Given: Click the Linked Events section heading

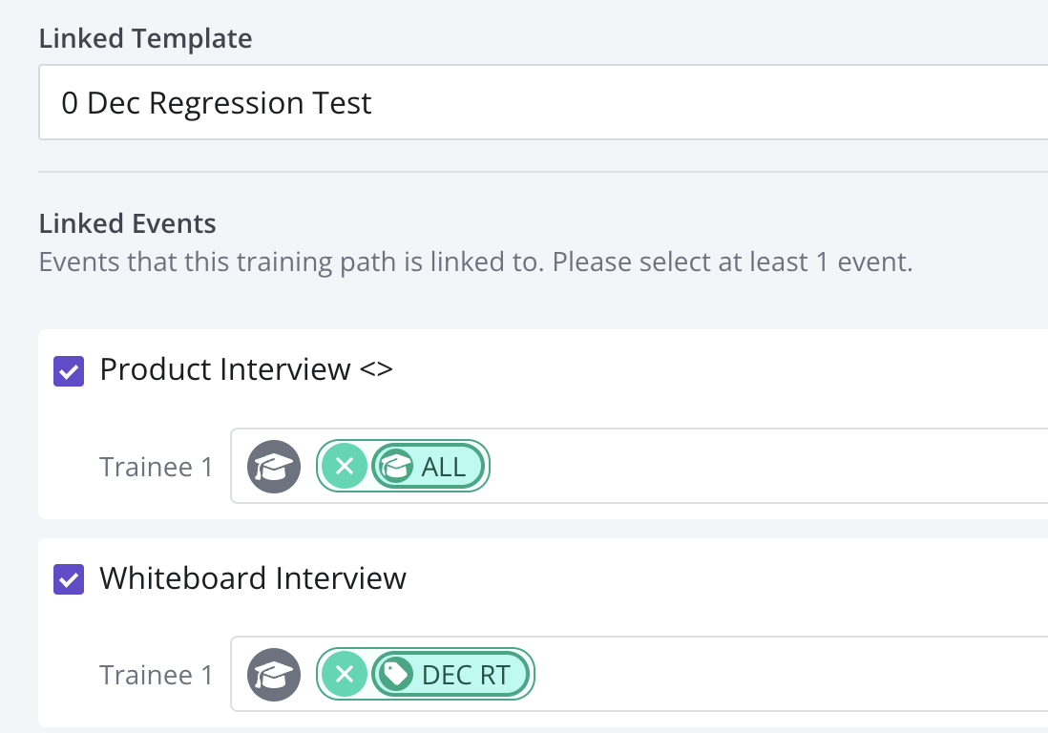Looking at the screenshot, I should [x=127, y=224].
